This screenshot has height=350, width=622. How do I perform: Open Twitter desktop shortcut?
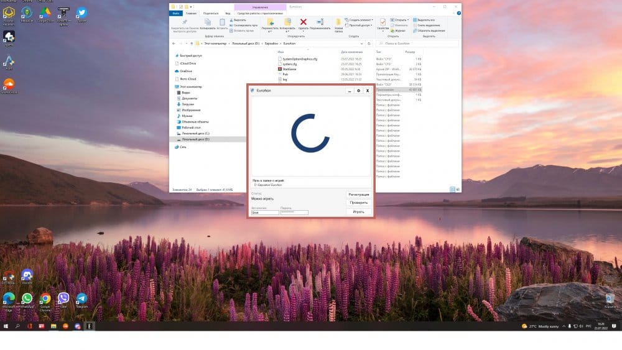point(81,14)
